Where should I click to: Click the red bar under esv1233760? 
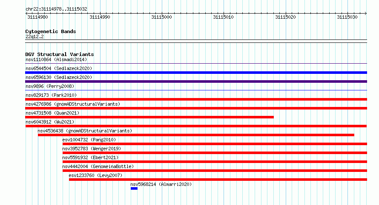pyautogui.click(x=218, y=180)
